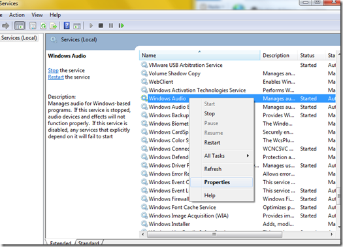Click the Start Service play icon
The image size is (343, 247).
pyautogui.click(x=91, y=26)
